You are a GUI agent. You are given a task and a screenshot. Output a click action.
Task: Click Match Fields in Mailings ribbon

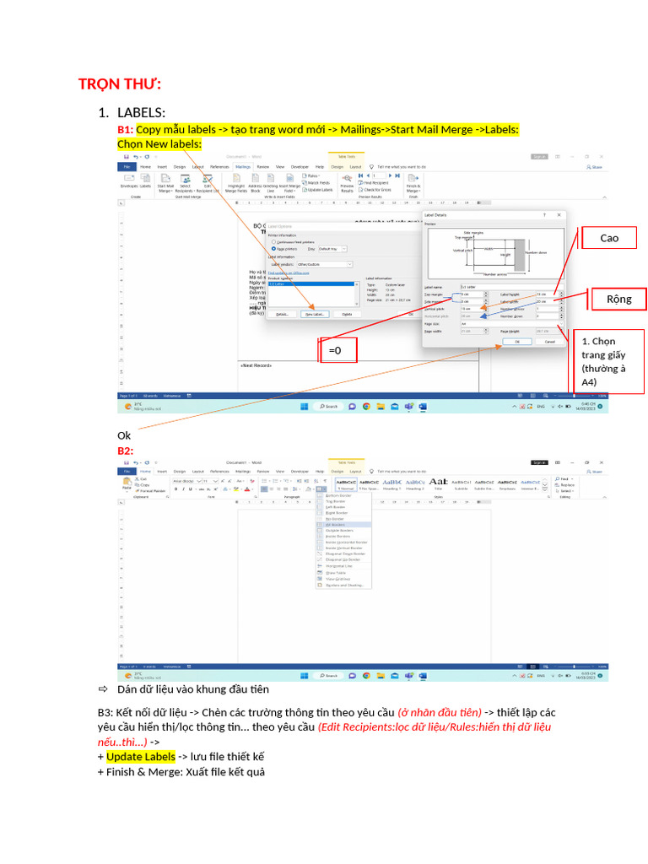pyautogui.click(x=316, y=182)
